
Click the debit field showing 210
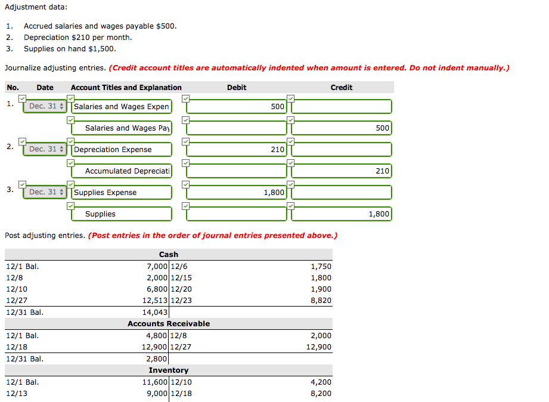point(236,150)
